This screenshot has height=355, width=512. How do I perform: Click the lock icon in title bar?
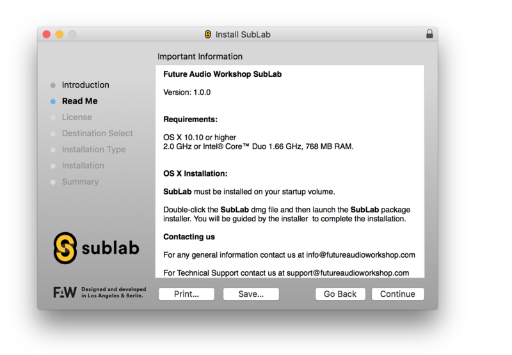tap(429, 34)
